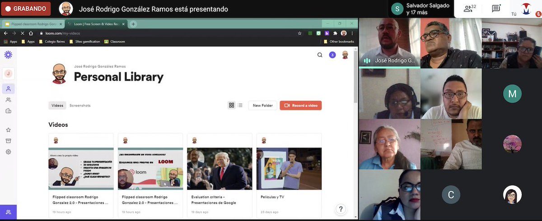This screenshot has width=542, height=221.
Task: Open the highlighted personal library person icon
Action: (x=8, y=88)
